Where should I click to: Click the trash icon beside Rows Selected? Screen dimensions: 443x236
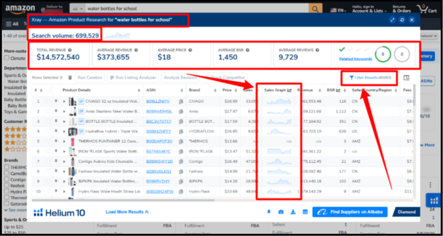pyautogui.click(x=70, y=78)
